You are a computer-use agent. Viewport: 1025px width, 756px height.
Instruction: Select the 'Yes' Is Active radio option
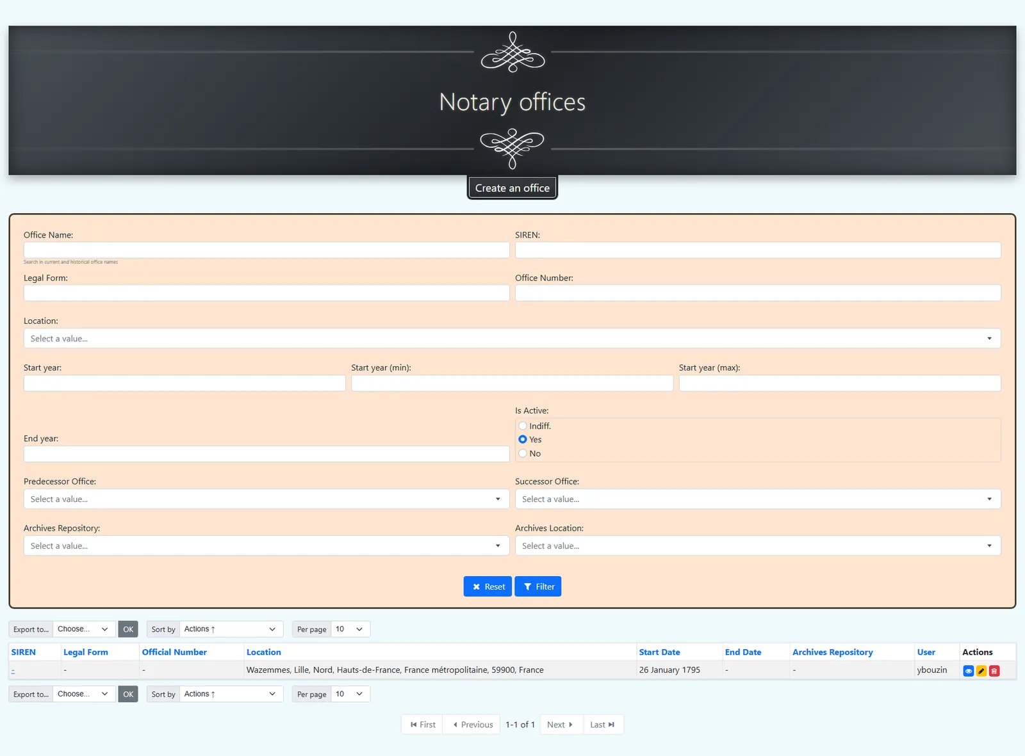523,439
